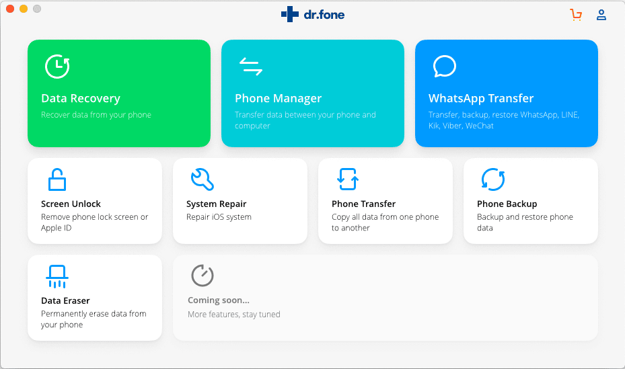This screenshot has height=369, width=625.
Task: Click 'Recover data from your phone' text
Action: tap(96, 115)
